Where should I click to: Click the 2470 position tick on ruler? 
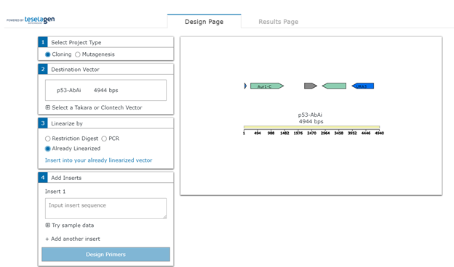pyautogui.click(x=311, y=133)
